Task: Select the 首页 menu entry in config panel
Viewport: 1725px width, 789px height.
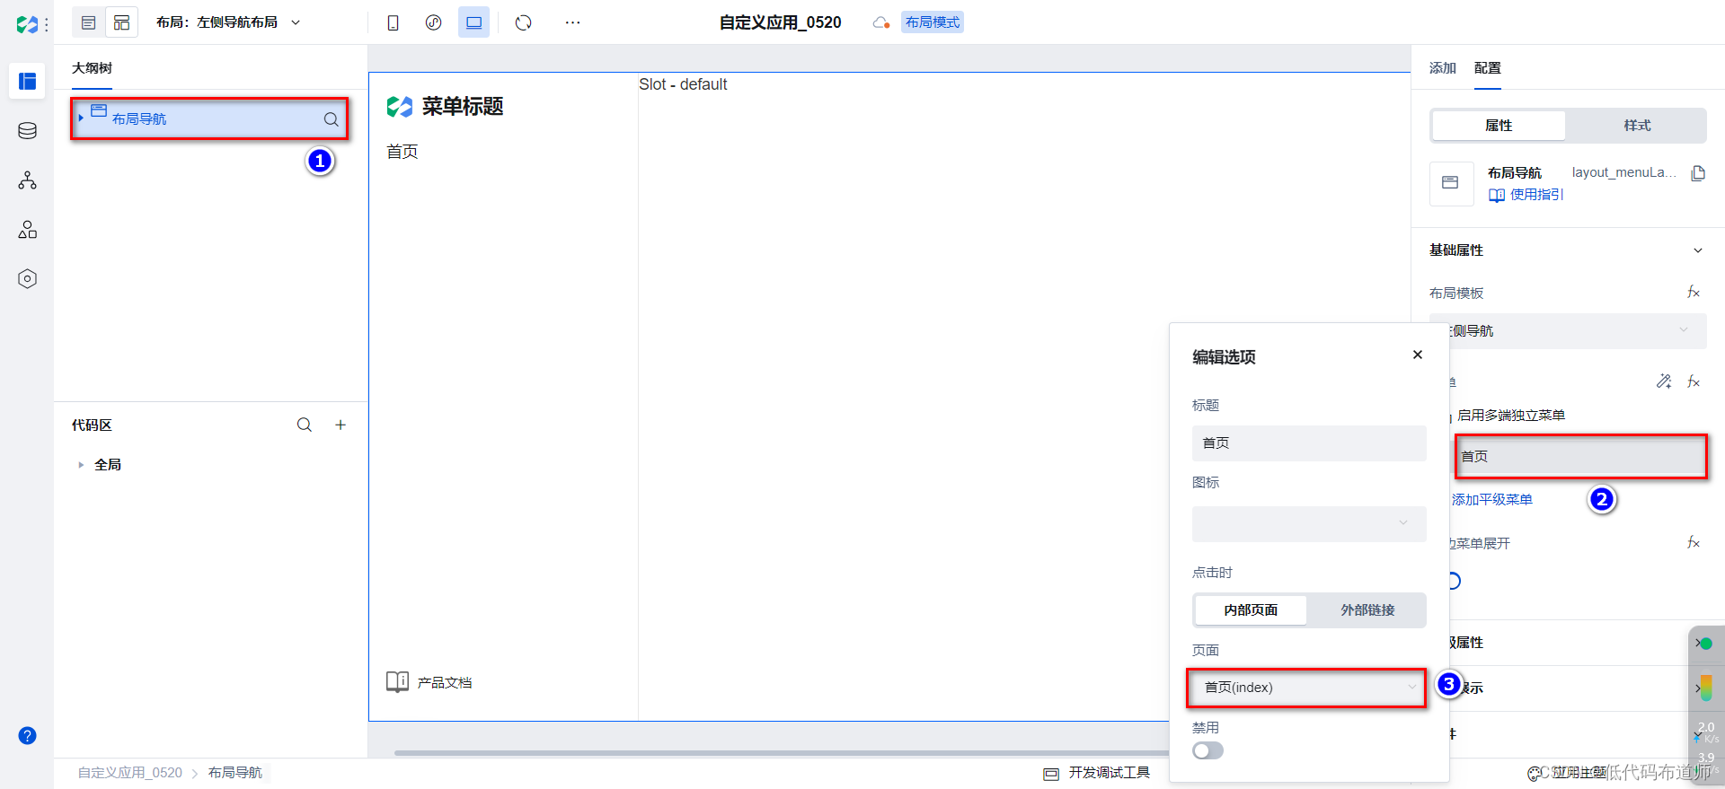Action: point(1581,457)
